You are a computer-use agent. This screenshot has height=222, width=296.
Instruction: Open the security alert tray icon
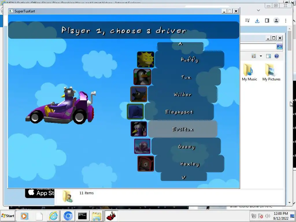click(261, 216)
